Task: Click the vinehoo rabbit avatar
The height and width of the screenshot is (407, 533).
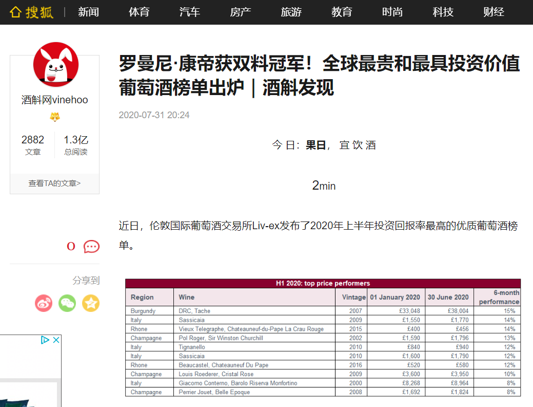Action: point(56,65)
